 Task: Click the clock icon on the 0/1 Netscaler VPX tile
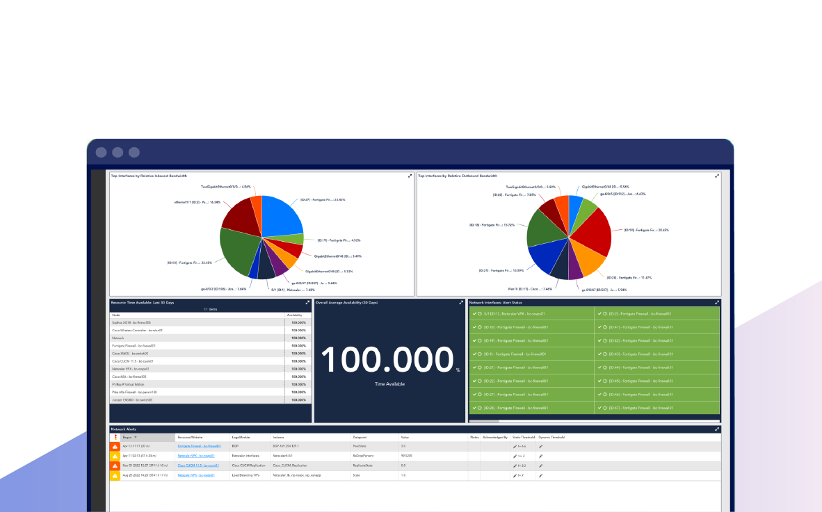point(478,314)
